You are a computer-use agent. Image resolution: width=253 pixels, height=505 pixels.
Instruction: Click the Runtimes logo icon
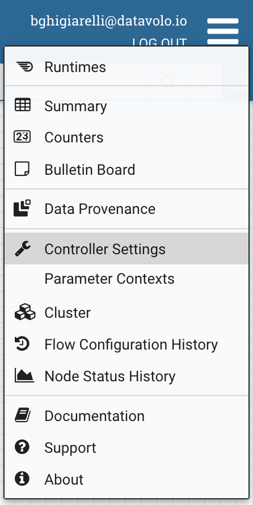click(x=24, y=67)
